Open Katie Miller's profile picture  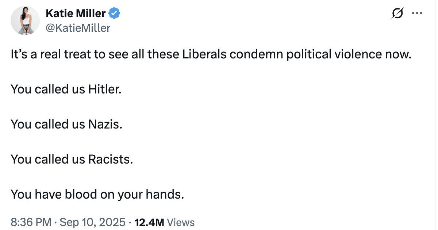(x=25, y=21)
